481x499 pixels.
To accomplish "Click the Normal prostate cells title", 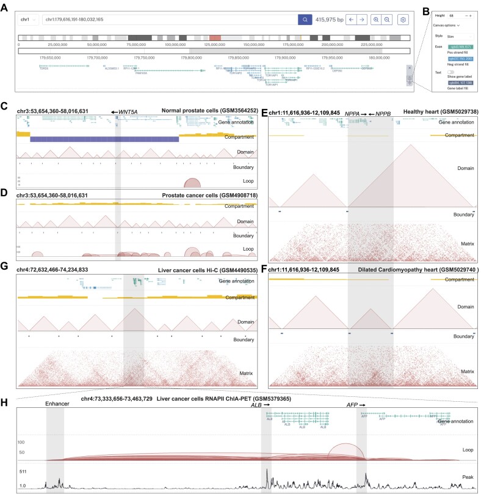I will [210, 111].
